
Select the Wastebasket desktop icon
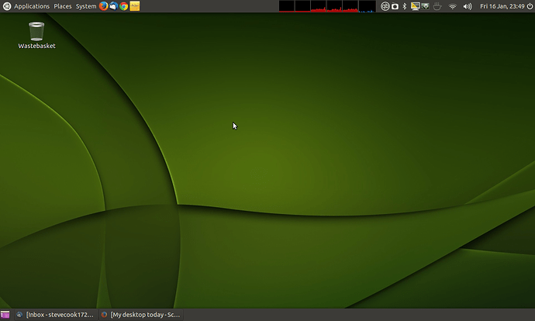(36, 36)
